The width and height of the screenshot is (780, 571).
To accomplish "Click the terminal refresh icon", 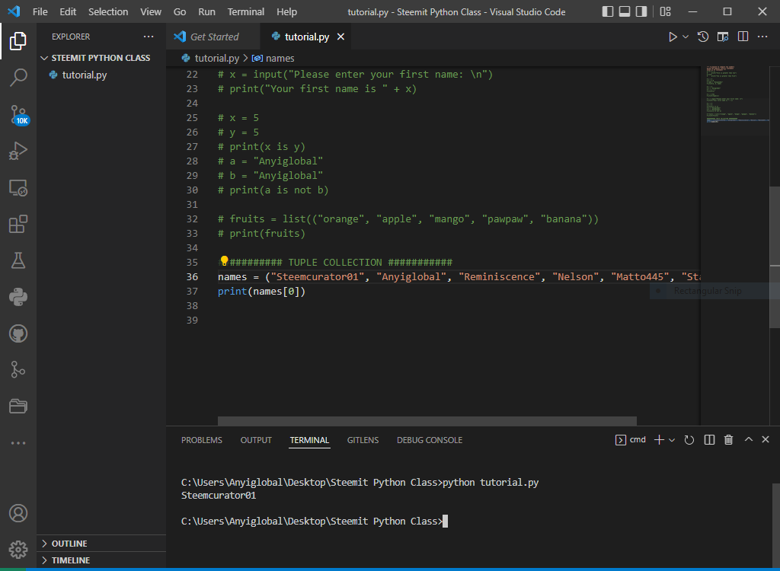I will [689, 440].
